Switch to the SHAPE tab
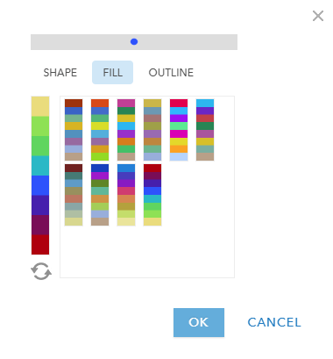333x359 pixels. (x=60, y=73)
